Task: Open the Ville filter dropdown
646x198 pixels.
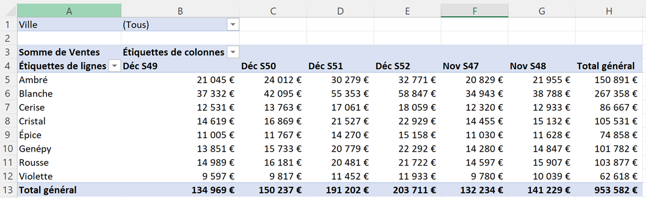Action: [x=233, y=25]
